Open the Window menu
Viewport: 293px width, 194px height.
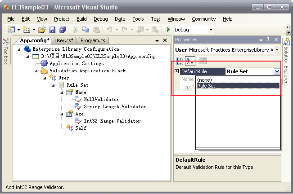tap(176, 19)
